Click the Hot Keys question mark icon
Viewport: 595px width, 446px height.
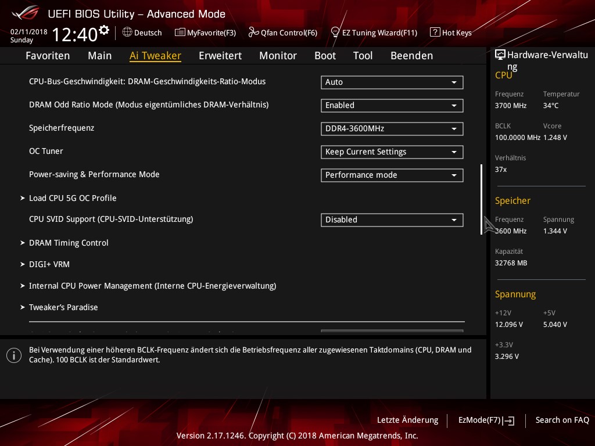435,33
